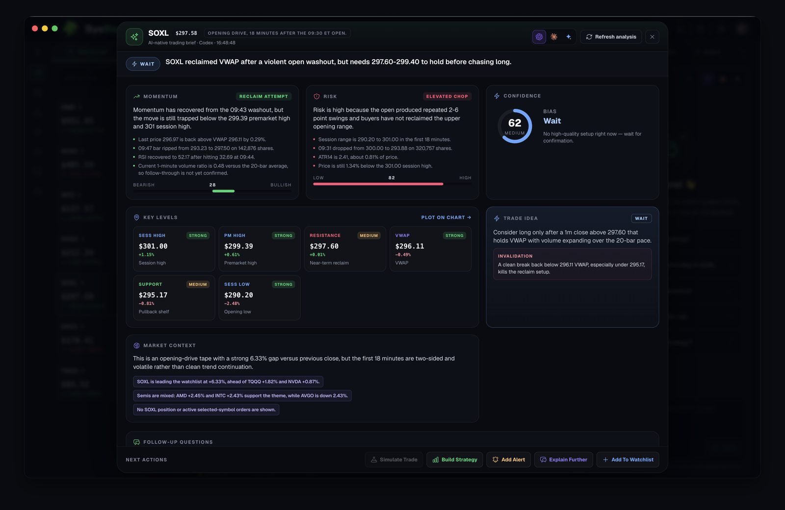This screenshot has height=510, width=785.
Task: Click bullet 'RSI recovered to 52.17'
Action: tap(196, 157)
